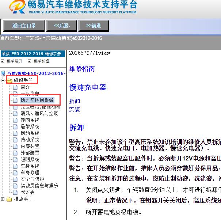Image resolution: width=221 pixels, height=220 pixels.
Task: Click the 返回主目录 button
Action: point(24,26)
